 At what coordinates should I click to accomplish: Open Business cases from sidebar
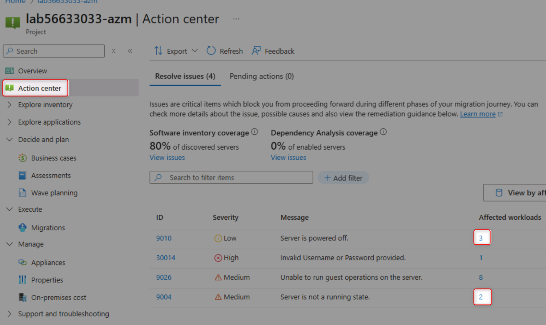point(53,158)
